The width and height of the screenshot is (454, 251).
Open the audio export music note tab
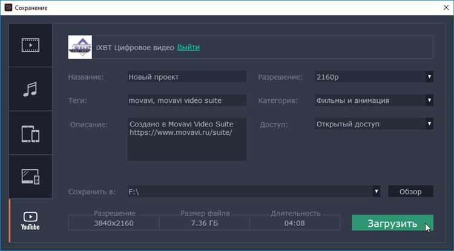tap(30, 89)
